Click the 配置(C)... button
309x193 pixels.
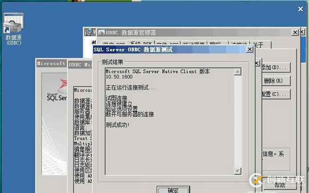276,94
